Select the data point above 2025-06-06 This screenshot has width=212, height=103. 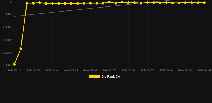coord(185,3)
